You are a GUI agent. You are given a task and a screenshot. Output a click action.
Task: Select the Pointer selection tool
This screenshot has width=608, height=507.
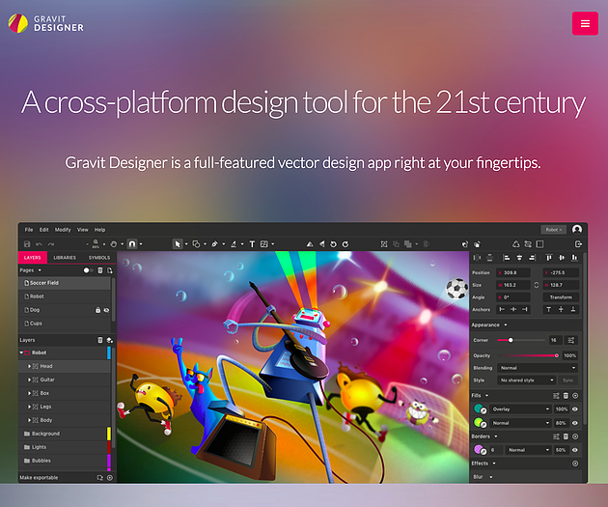point(178,244)
